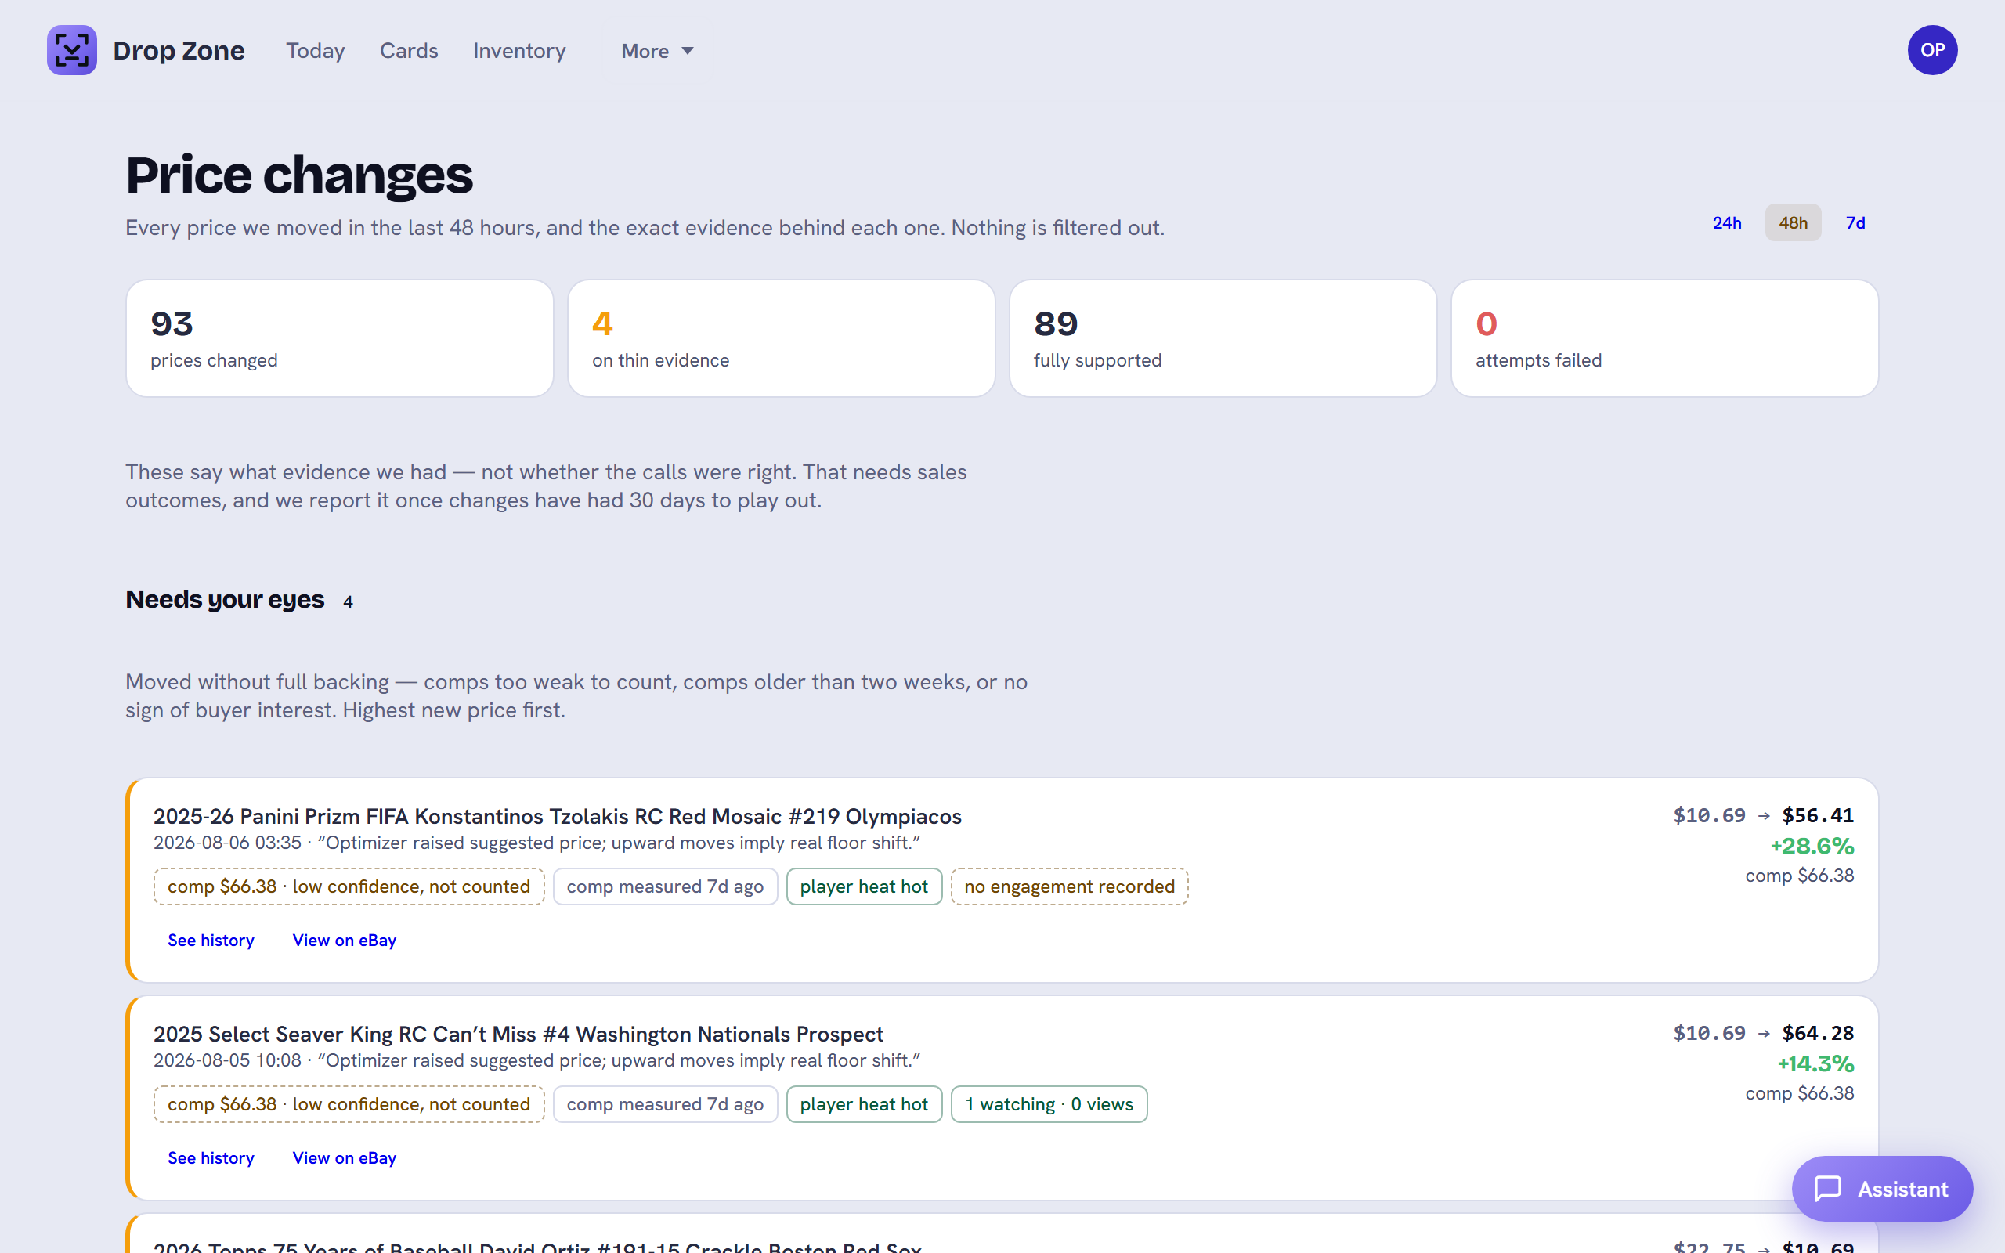Image resolution: width=2005 pixels, height=1253 pixels.
Task: Switch time range to 24h
Action: click(1727, 223)
